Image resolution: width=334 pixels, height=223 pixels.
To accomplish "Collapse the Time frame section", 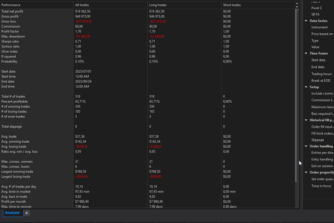I will point(306,53).
